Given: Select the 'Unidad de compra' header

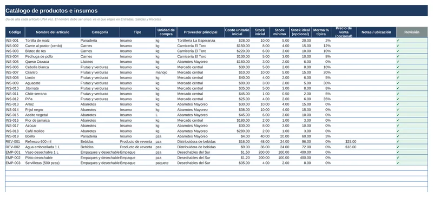Looking at the screenshot, I should tap(166, 32).
